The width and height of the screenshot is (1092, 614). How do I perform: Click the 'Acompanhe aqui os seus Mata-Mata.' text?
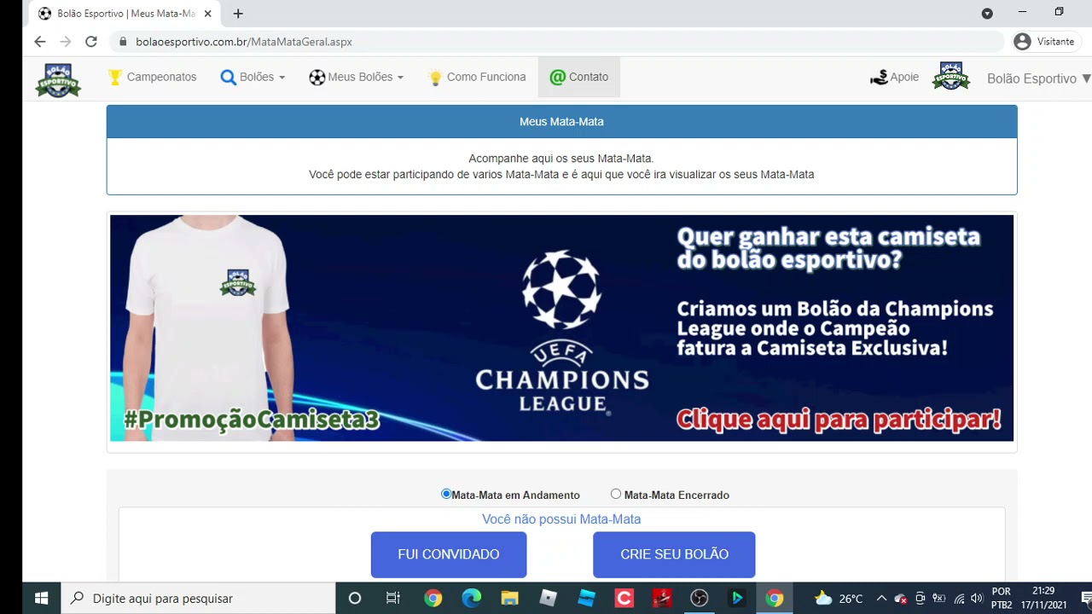[x=561, y=159]
